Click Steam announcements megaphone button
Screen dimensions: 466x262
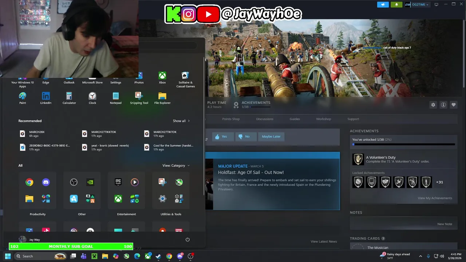383,4
